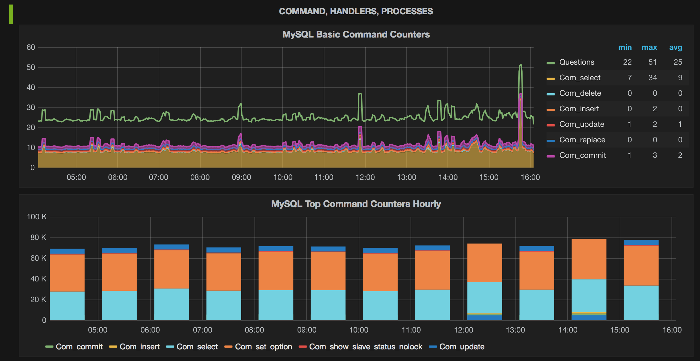The width and height of the screenshot is (700, 361).
Task: Click the tallest Questions spike near 16:00
Action: point(520,66)
